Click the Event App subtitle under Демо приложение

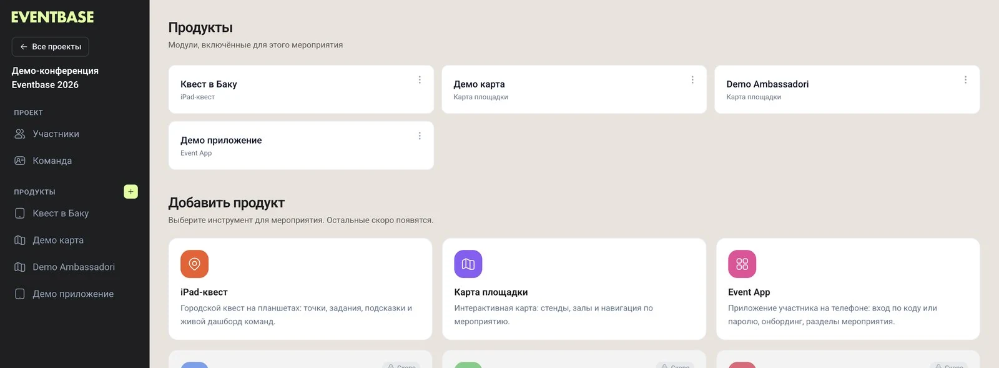point(196,153)
